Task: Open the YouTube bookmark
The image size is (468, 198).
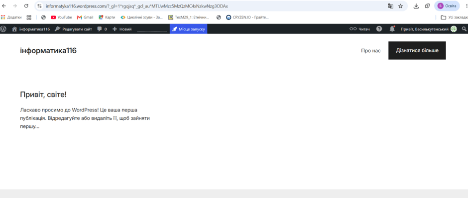Action: point(61,17)
